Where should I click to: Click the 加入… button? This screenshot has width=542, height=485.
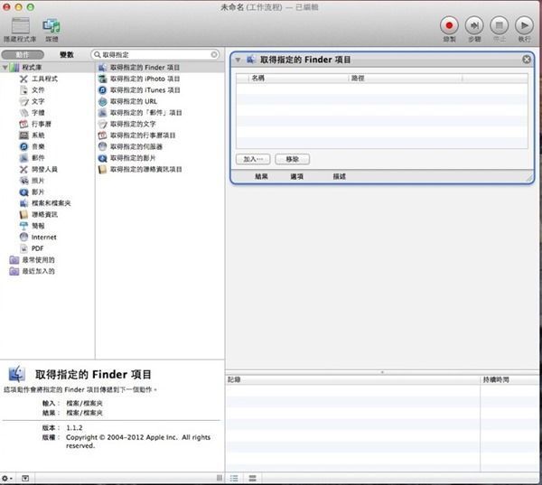point(253,159)
